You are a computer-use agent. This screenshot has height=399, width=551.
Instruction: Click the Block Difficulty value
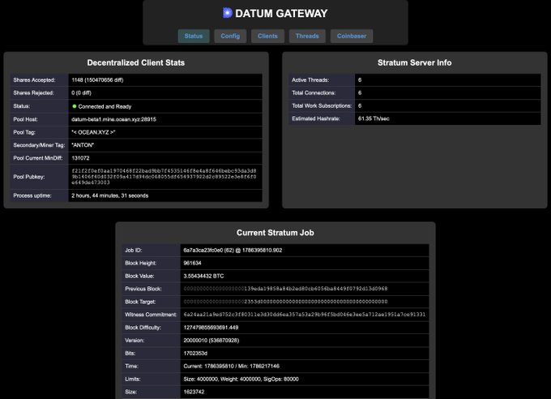211,328
